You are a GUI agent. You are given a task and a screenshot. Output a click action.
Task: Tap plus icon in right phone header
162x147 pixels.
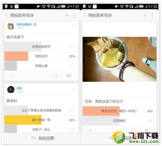[x=145, y=15]
